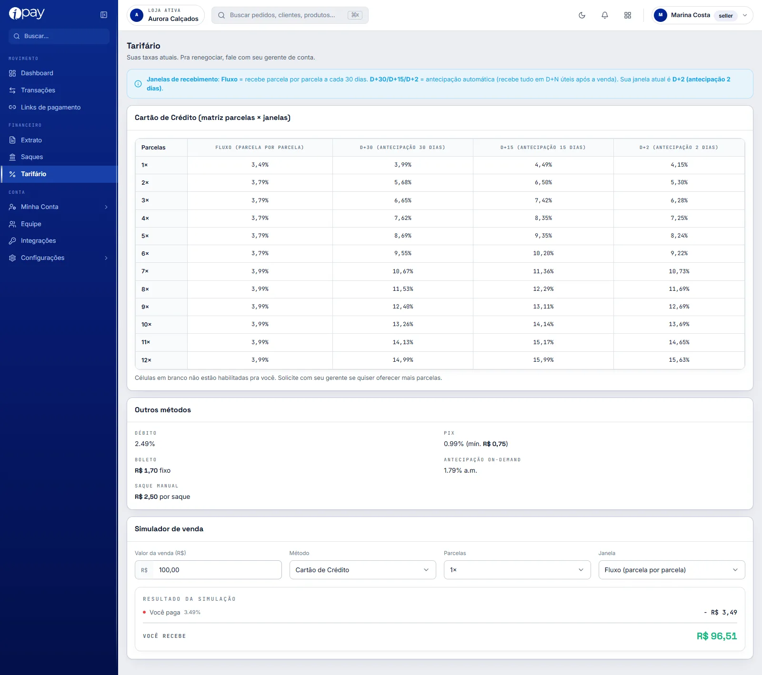
Task: Click the Equipe people icon
Action: [12, 224]
